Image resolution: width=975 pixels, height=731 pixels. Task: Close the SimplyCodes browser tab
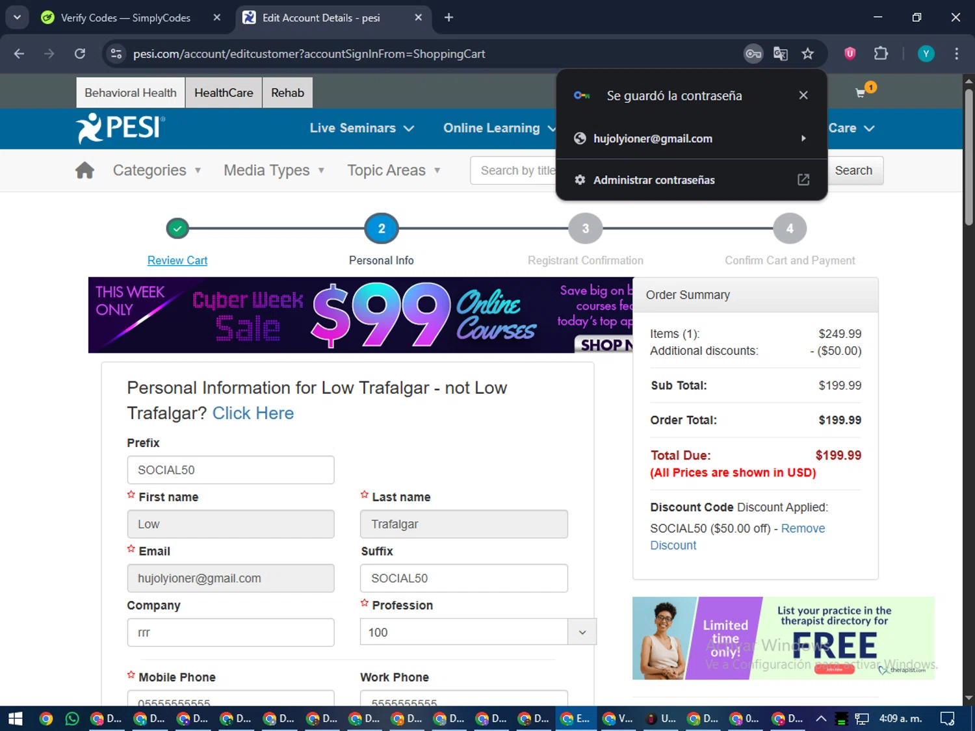[217, 18]
